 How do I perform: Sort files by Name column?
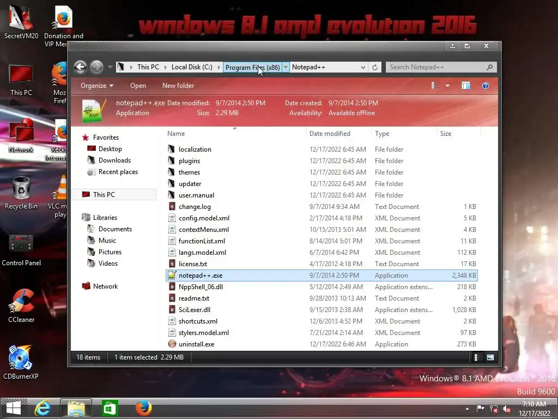176,134
